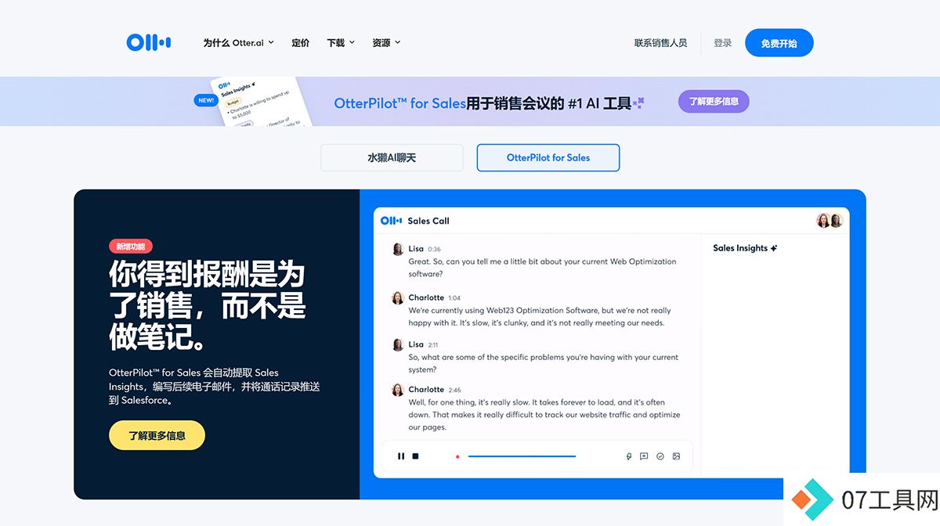The width and height of the screenshot is (940, 526).
Task: Click the Sales Insights sparkle heading
Action: coord(745,248)
